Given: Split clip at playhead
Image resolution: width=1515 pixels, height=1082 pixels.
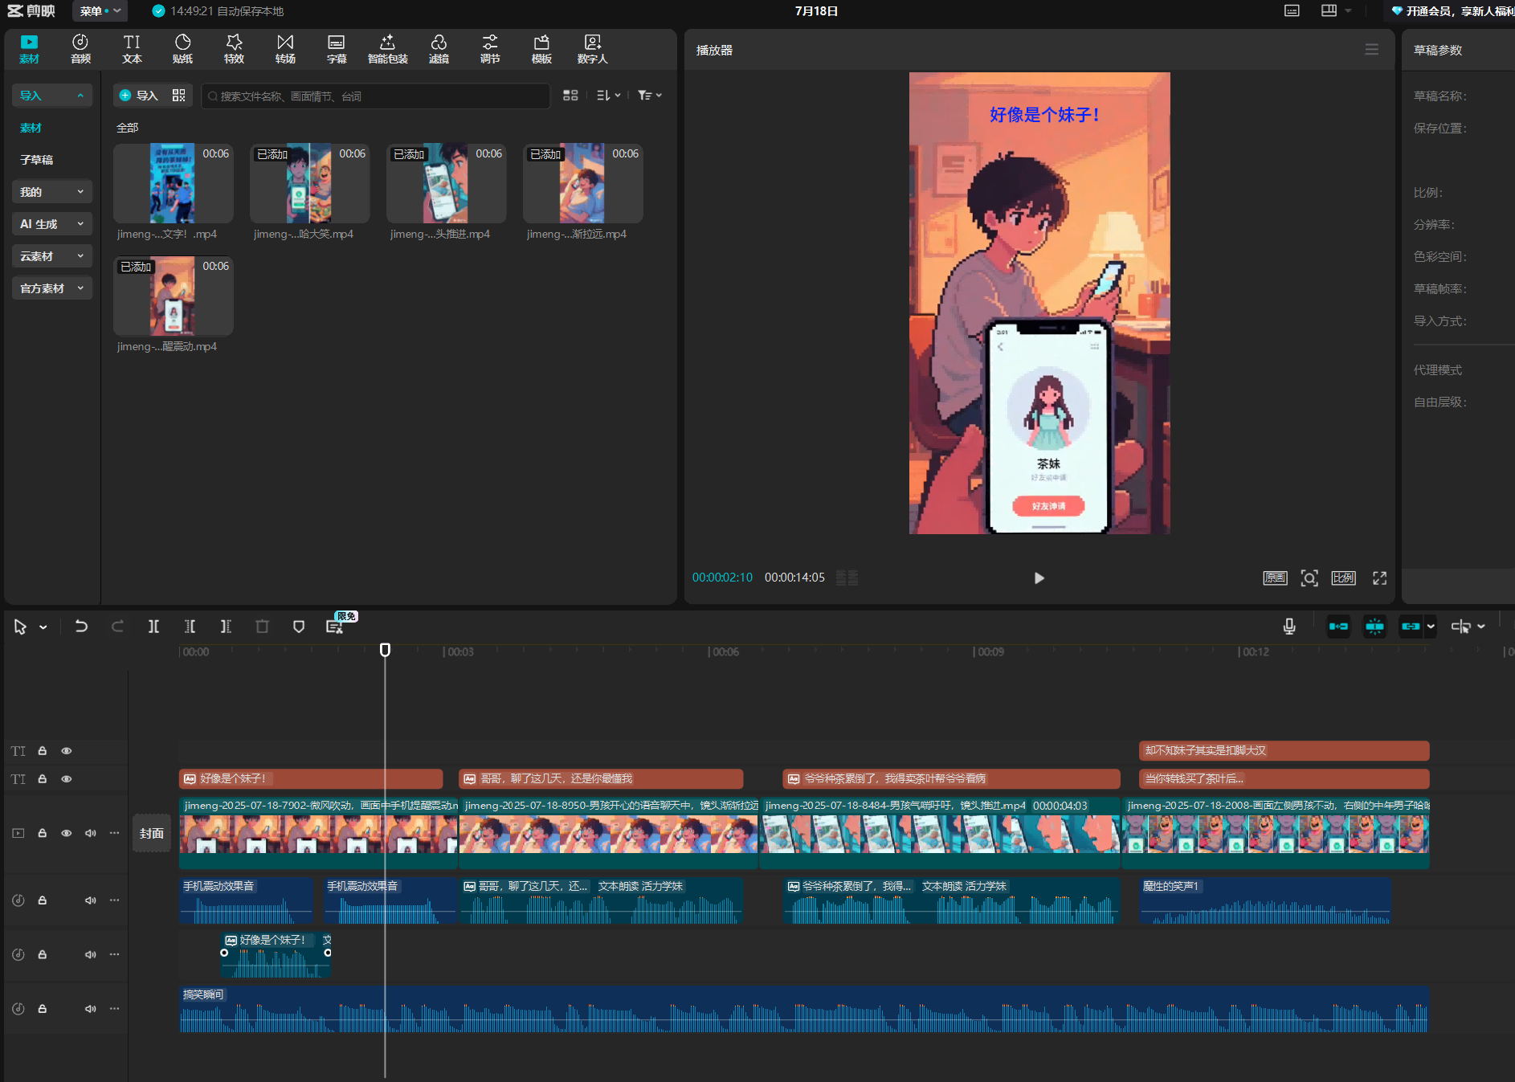Looking at the screenshot, I should click(153, 627).
